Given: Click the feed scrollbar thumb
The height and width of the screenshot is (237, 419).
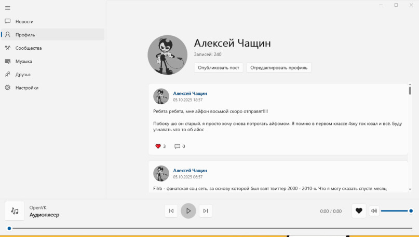Looking at the screenshot, I should click(x=410, y=90).
